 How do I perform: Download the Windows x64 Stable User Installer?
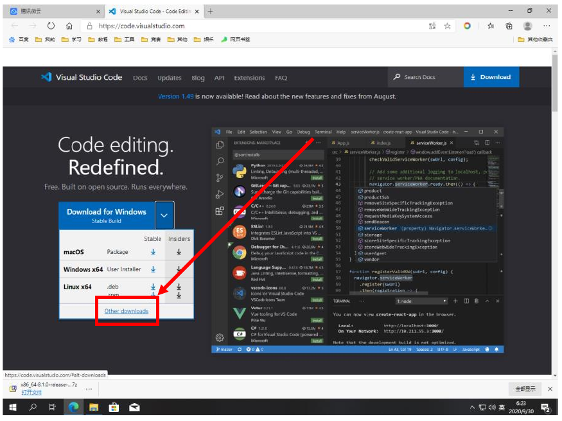(x=153, y=269)
